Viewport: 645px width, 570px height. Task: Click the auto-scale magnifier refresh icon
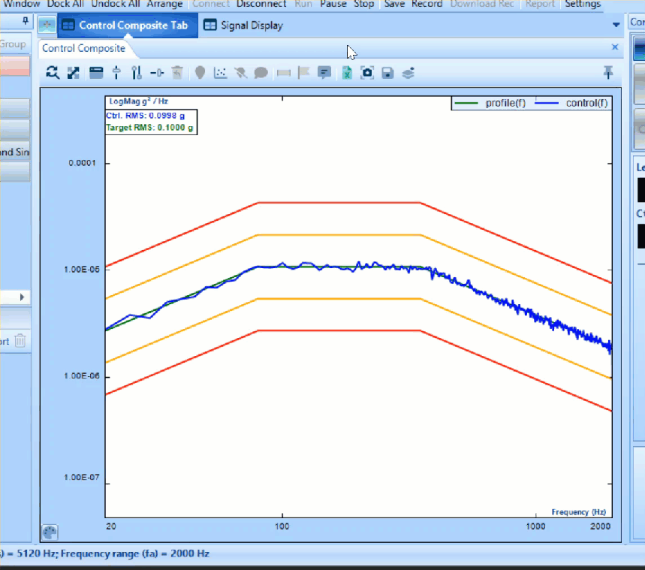[52, 73]
